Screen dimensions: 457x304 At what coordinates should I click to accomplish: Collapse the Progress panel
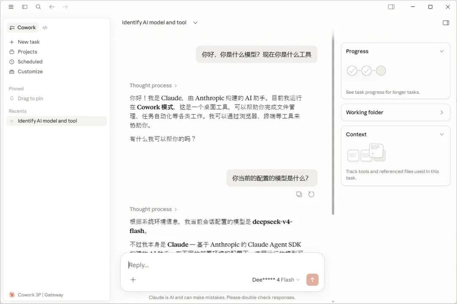(x=441, y=51)
